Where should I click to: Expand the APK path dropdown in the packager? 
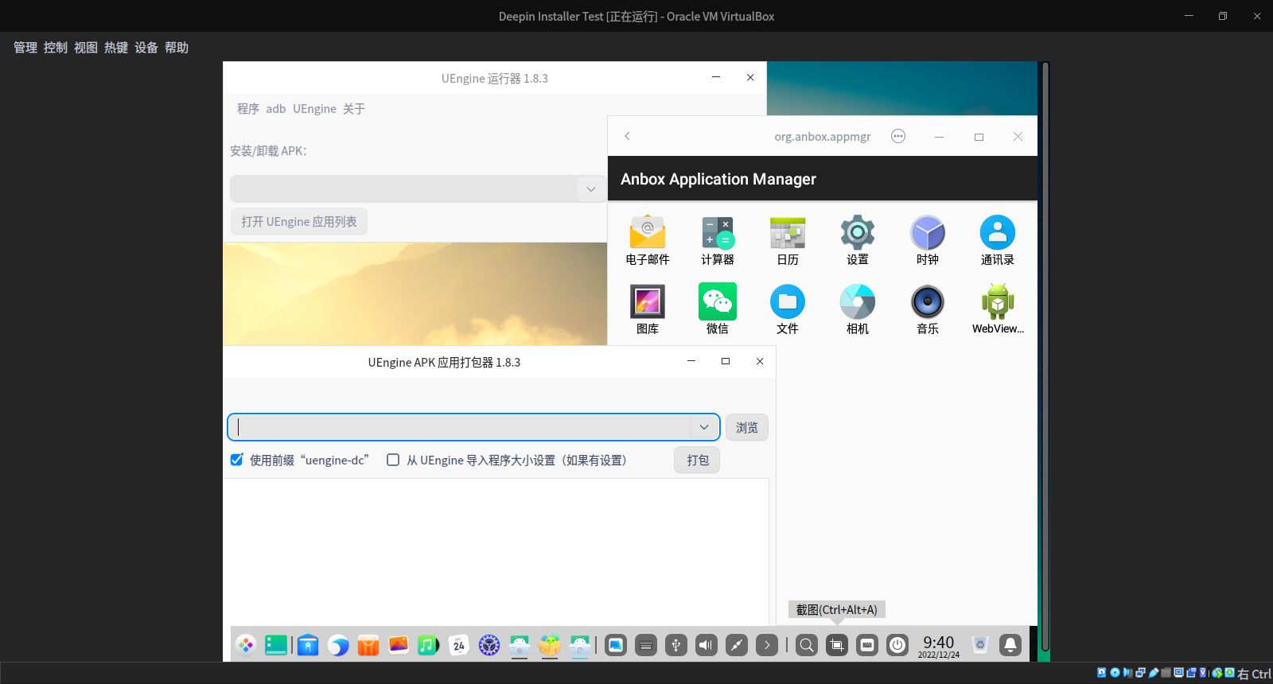704,427
